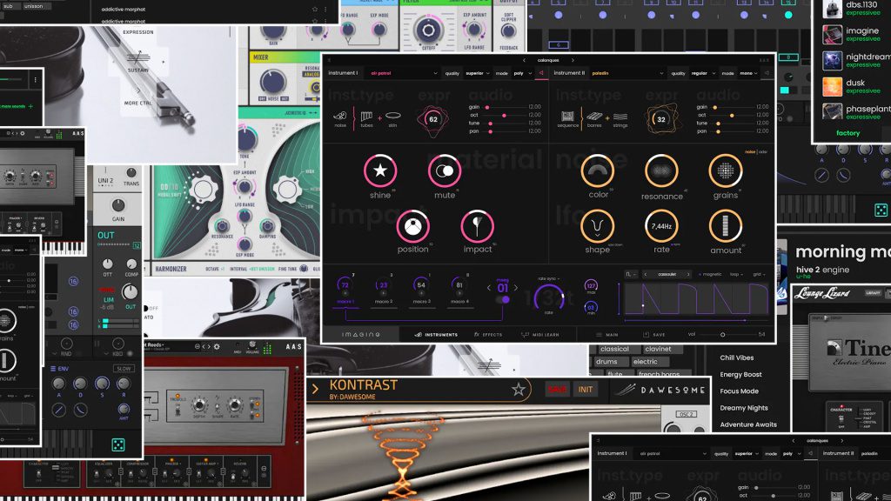Click the mute knob with overlapping circles
The height and width of the screenshot is (501, 891).
pos(445,170)
